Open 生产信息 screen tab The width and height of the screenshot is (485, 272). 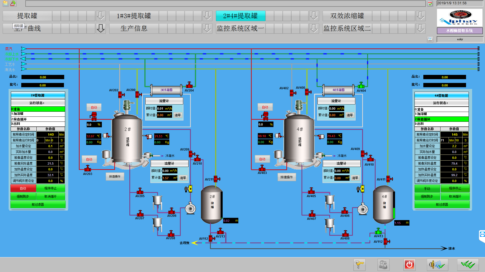tap(134, 28)
